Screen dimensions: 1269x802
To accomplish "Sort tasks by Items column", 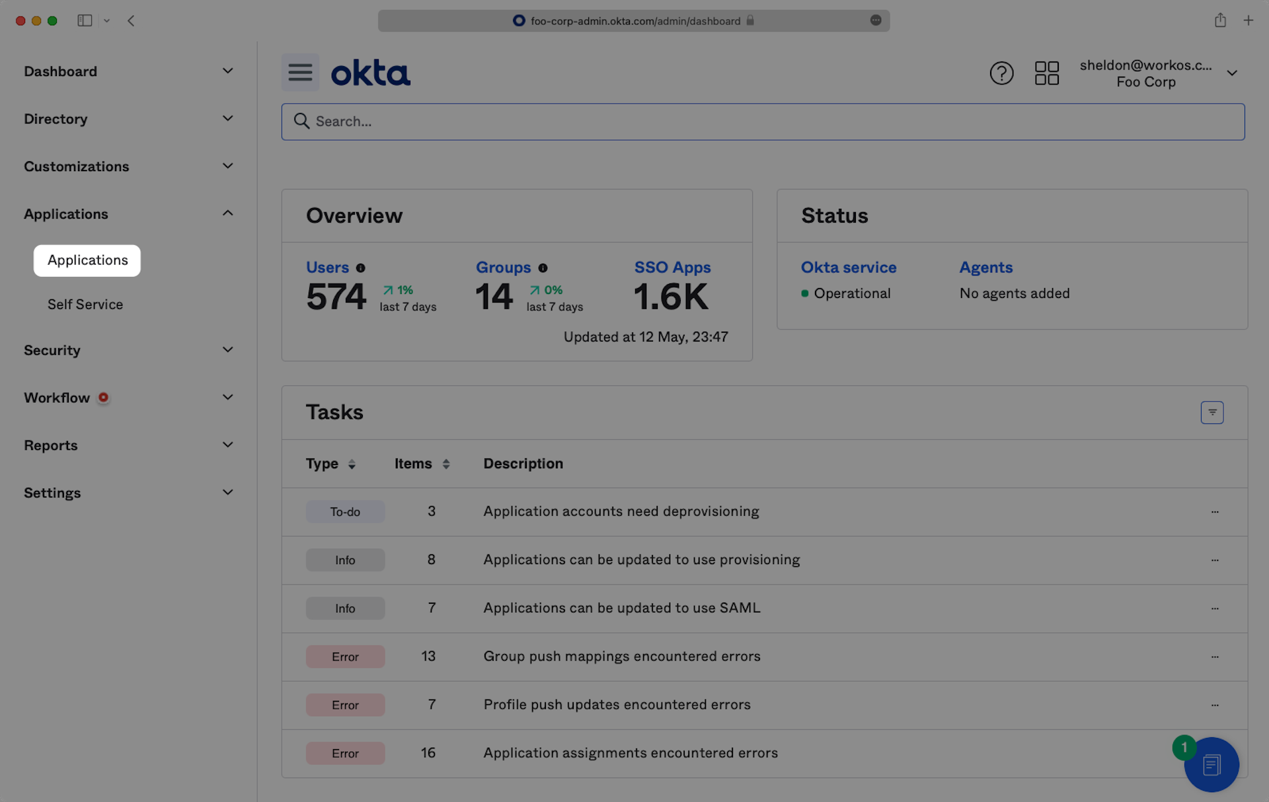I will point(446,464).
